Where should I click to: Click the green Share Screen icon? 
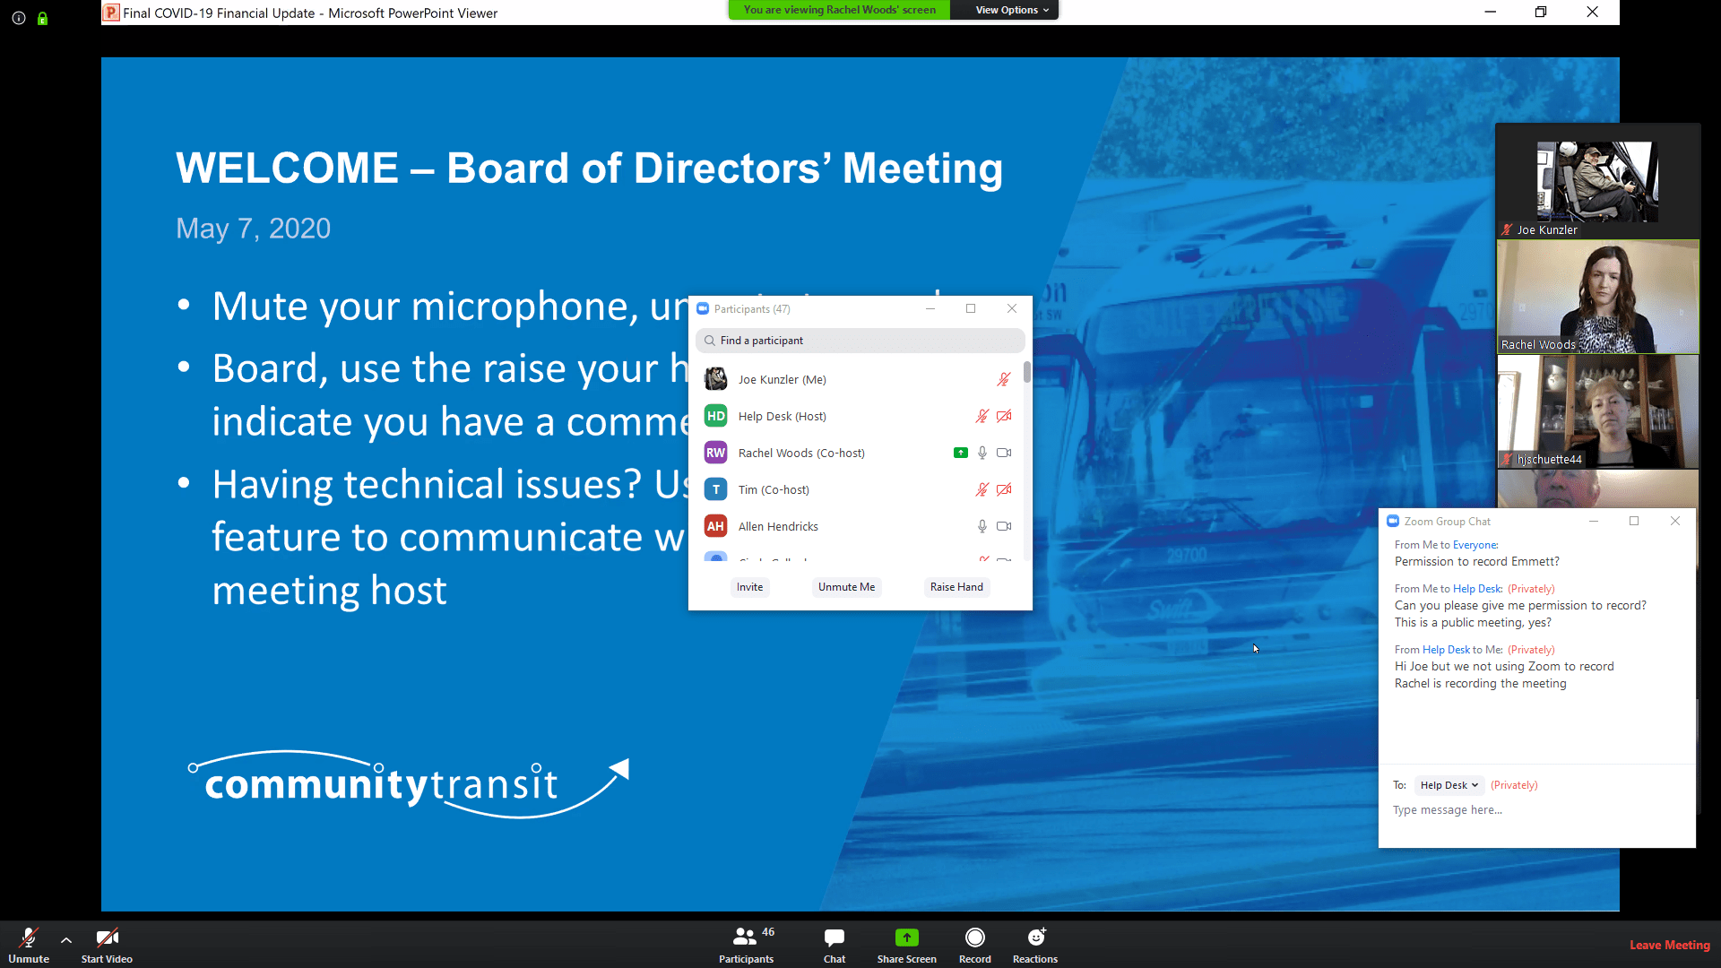(906, 938)
